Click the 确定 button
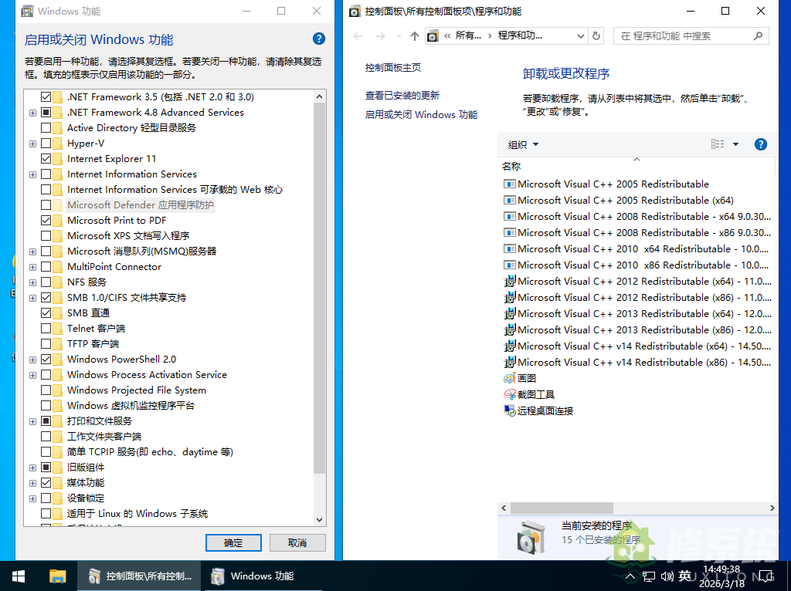791x591 pixels. coord(233,542)
